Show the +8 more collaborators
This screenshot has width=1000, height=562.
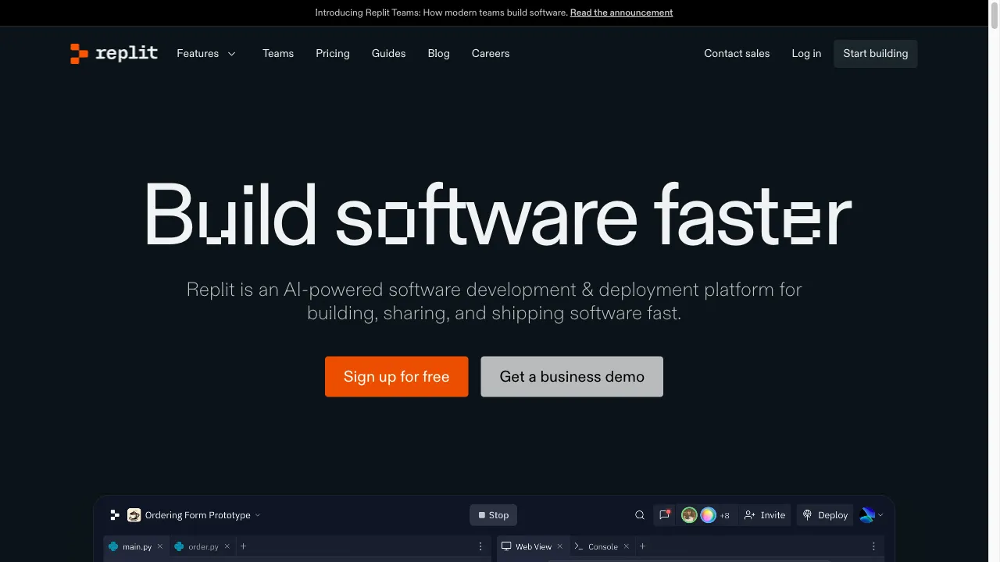point(725,515)
